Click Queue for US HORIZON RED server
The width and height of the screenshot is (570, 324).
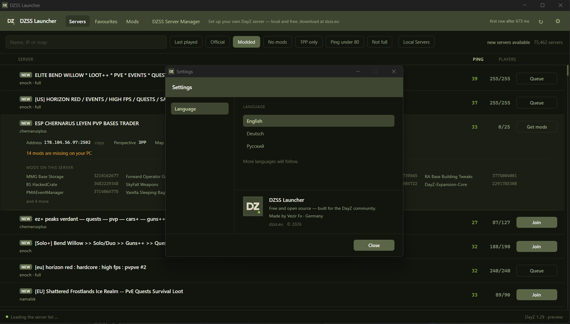(x=537, y=103)
